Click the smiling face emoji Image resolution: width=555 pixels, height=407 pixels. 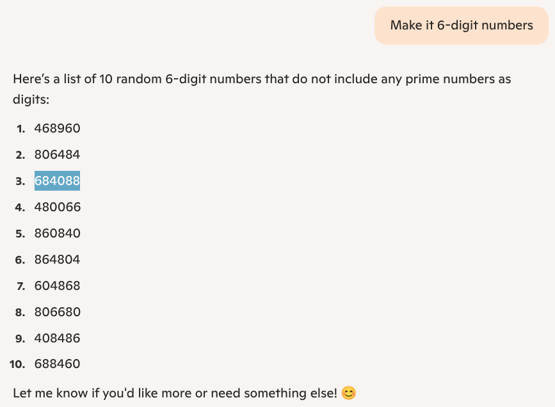click(349, 393)
